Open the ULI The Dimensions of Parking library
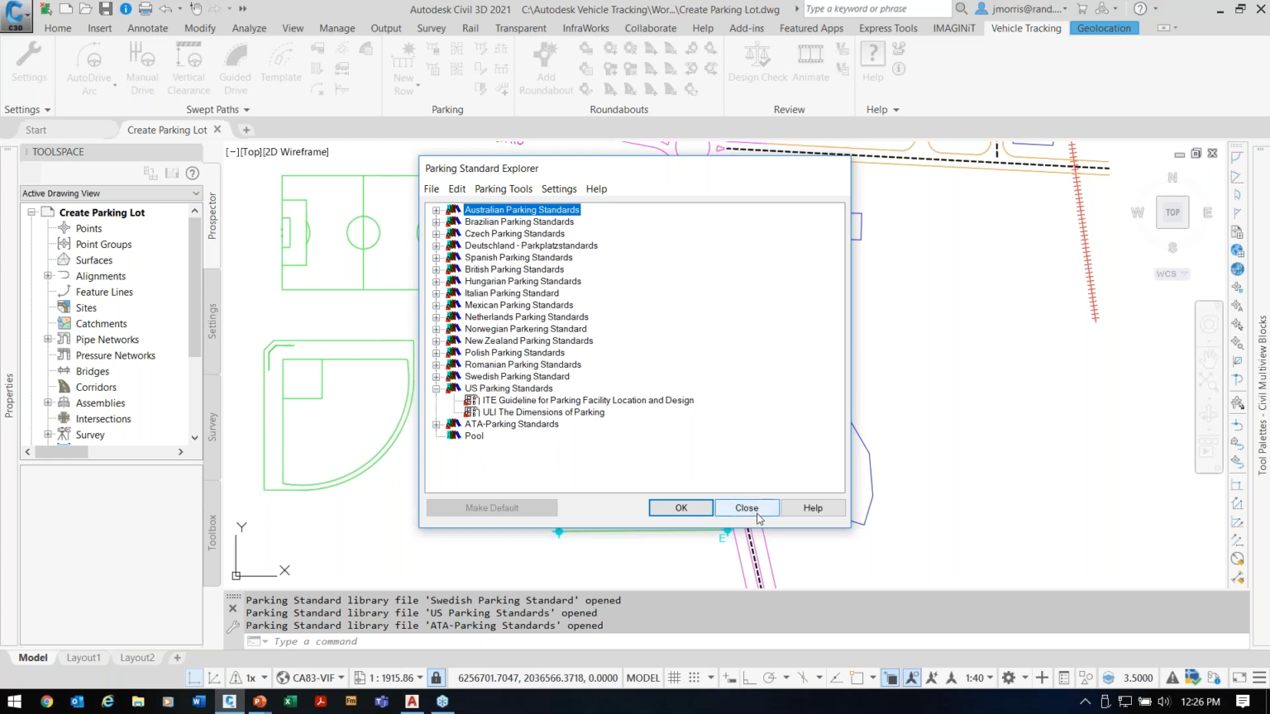The height and width of the screenshot is (714, 1270). [x=543, y=412]
